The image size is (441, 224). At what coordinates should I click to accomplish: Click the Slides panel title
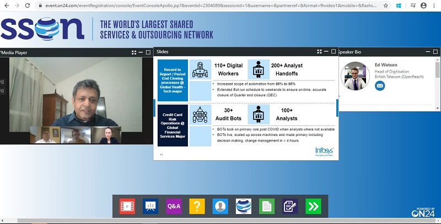pyautogui.click(x=162, y=52)
